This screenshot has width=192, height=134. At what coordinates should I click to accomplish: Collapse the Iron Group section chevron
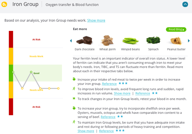click(185, 5)
